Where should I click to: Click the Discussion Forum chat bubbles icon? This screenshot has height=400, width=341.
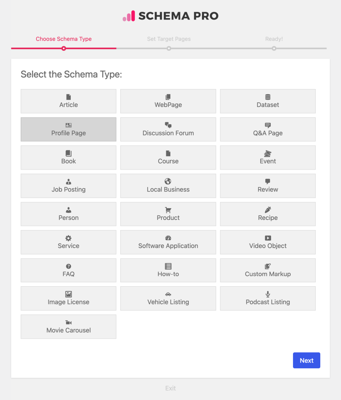click(x=168, y=125)
